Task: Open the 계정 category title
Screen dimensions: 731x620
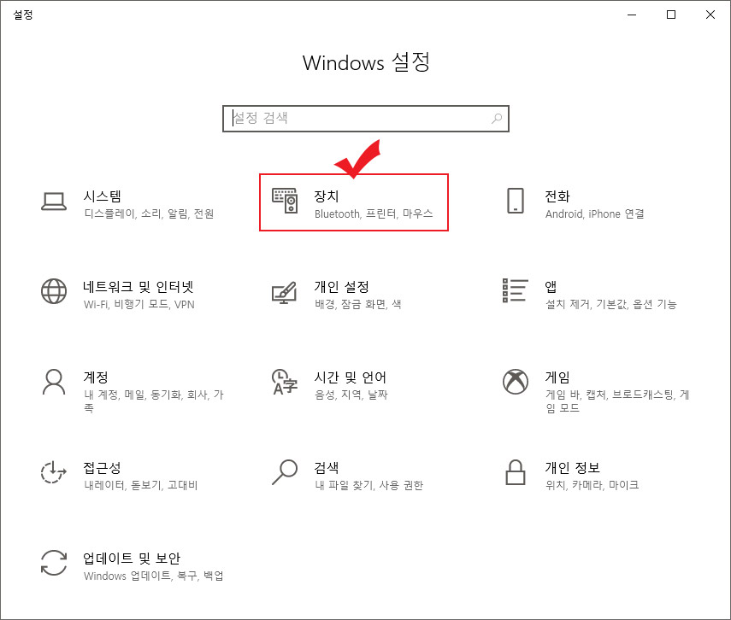Action: (x=96, y=377)
